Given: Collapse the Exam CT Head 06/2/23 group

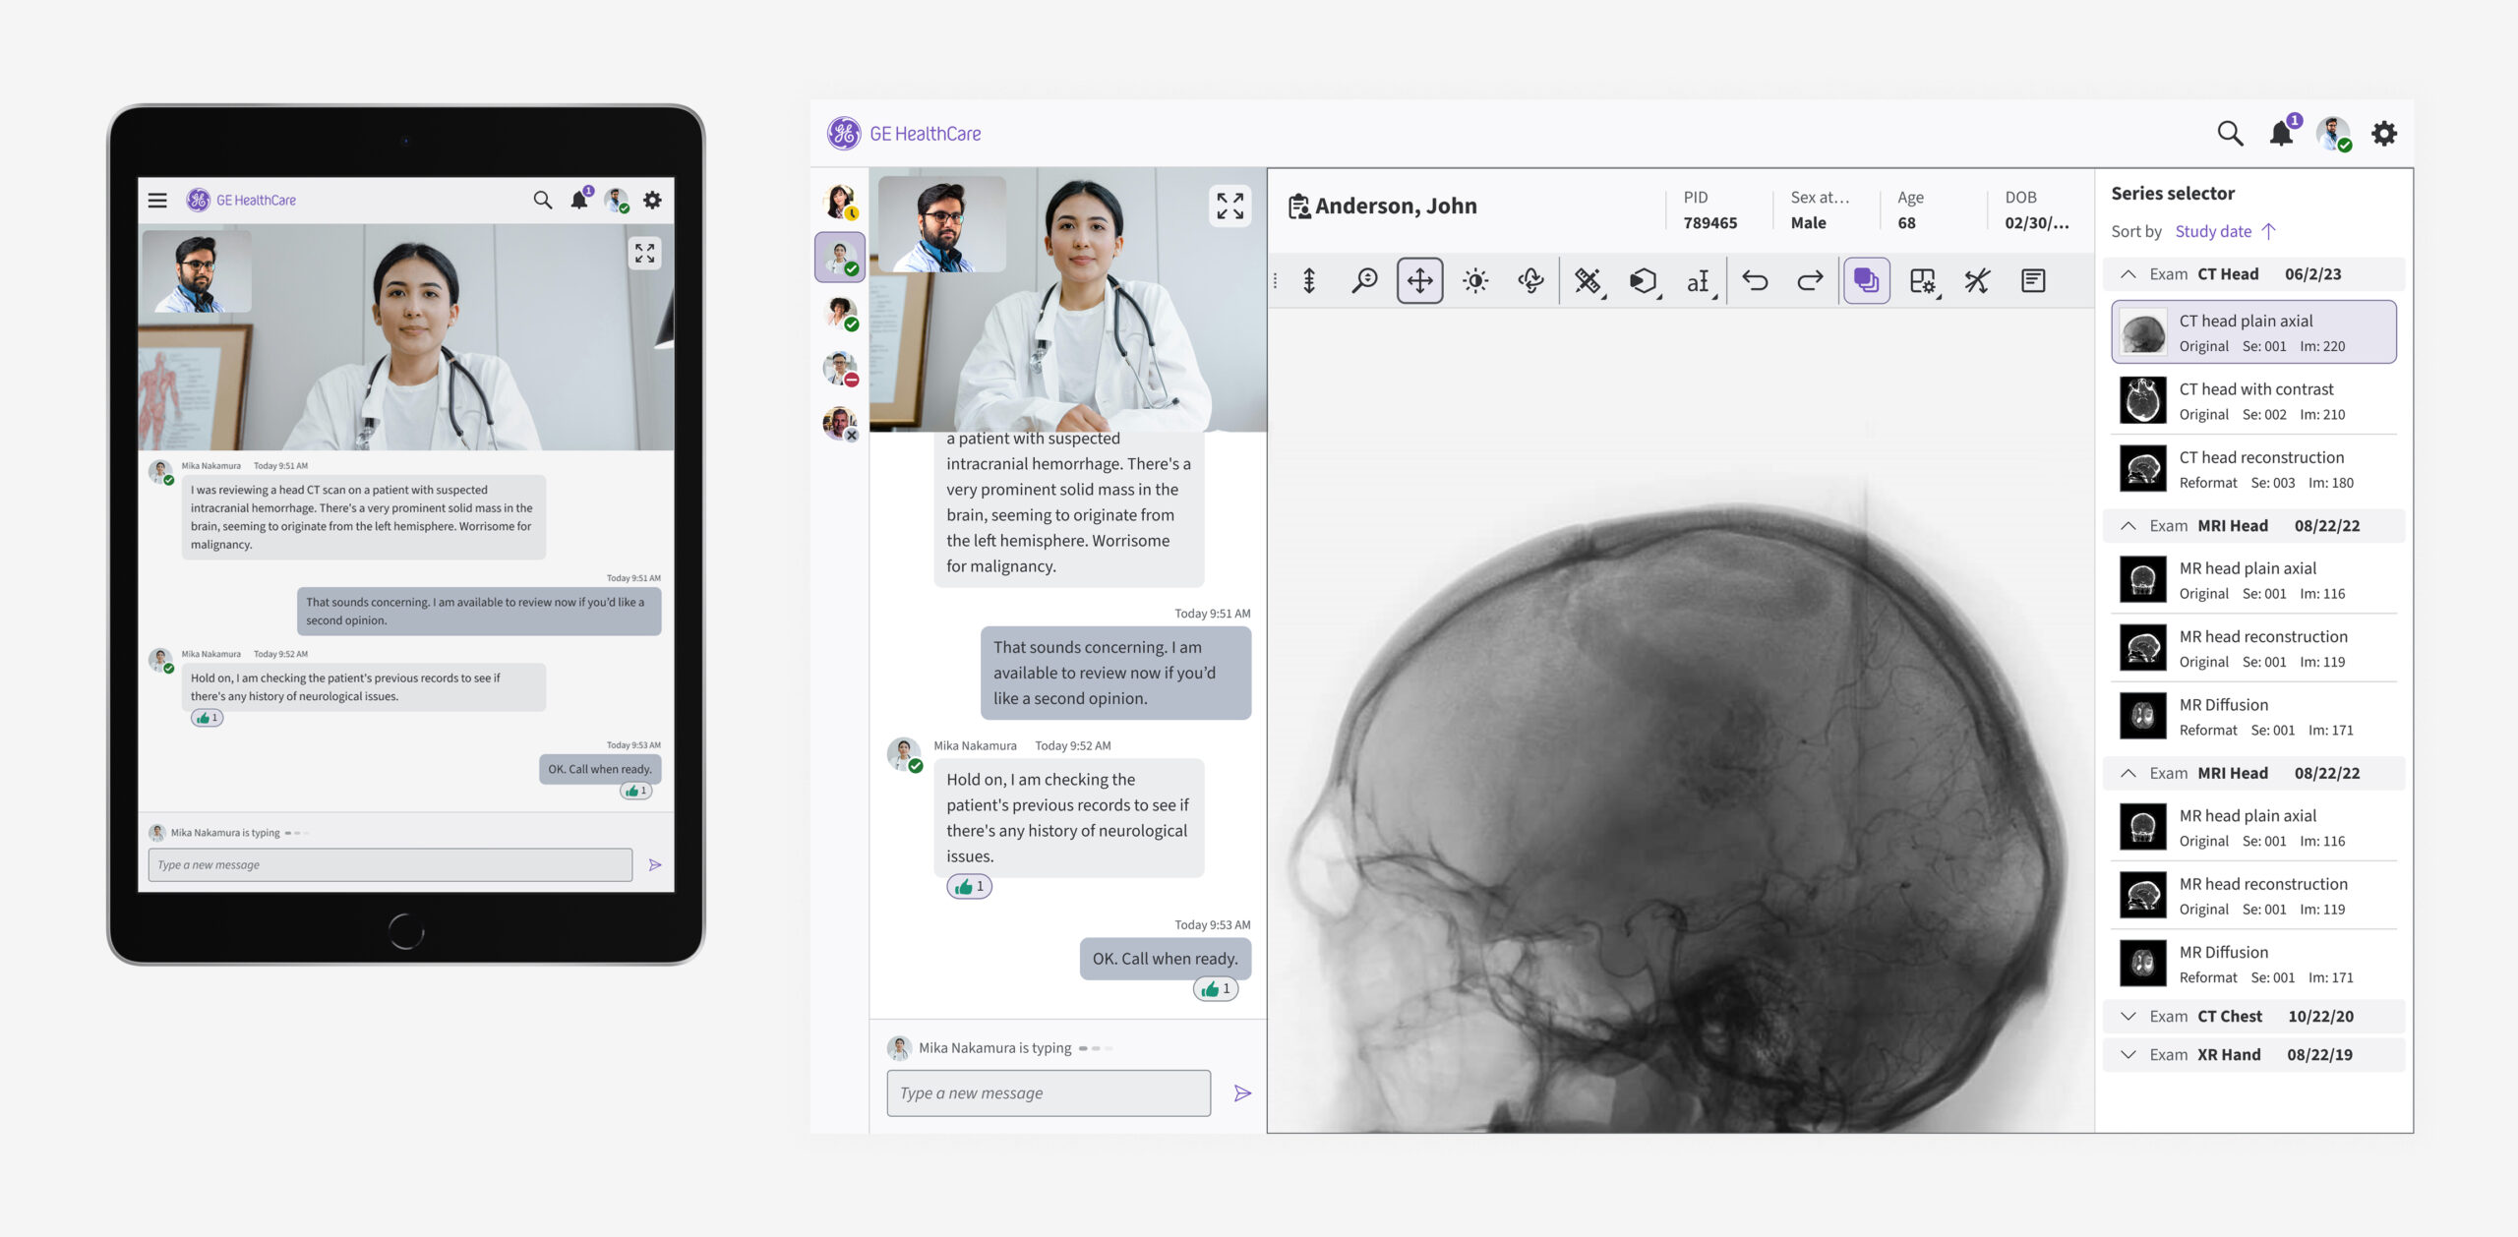Looking at the screenshot, I should (x=2128, y=274).
